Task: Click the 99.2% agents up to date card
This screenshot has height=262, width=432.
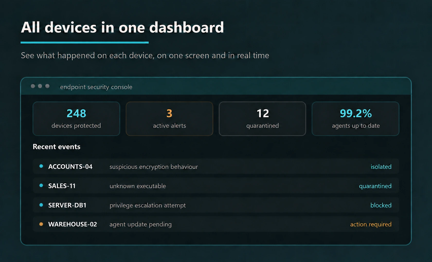Action: click(355, 119)
